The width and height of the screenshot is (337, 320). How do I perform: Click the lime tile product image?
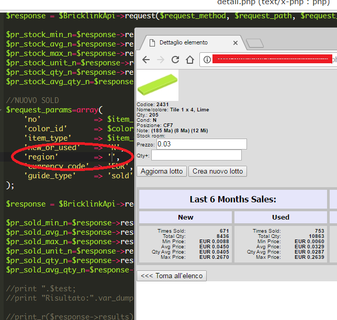158,85
